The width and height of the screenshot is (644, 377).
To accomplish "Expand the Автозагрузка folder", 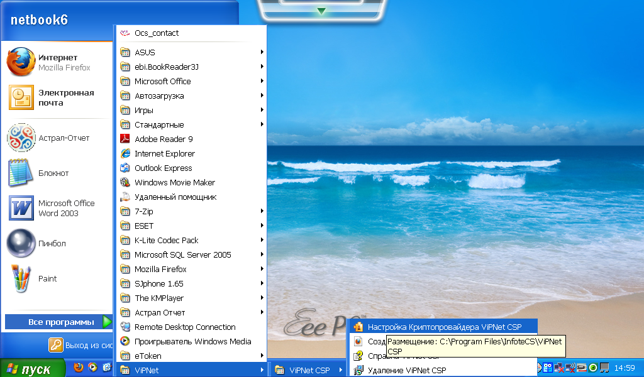I will click(x=191, y=96).
